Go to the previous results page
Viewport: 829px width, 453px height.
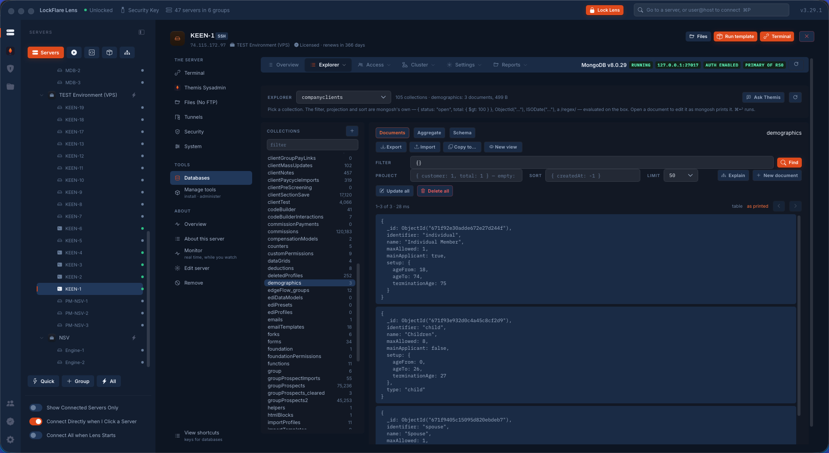point(779,206)
